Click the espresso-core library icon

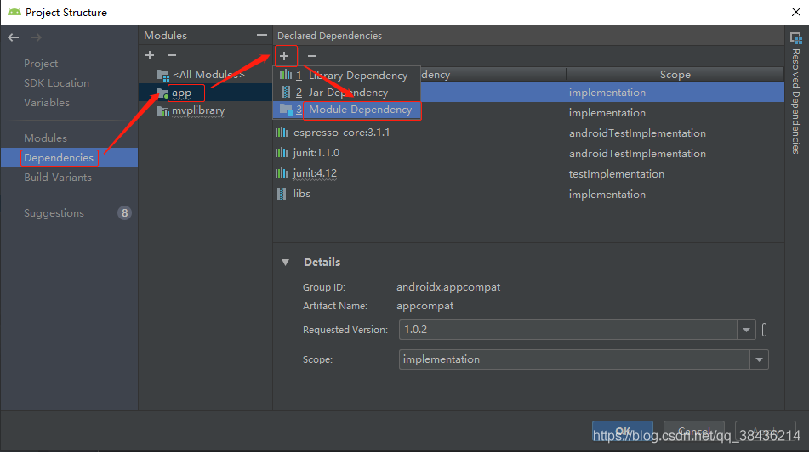click(282, 133)
